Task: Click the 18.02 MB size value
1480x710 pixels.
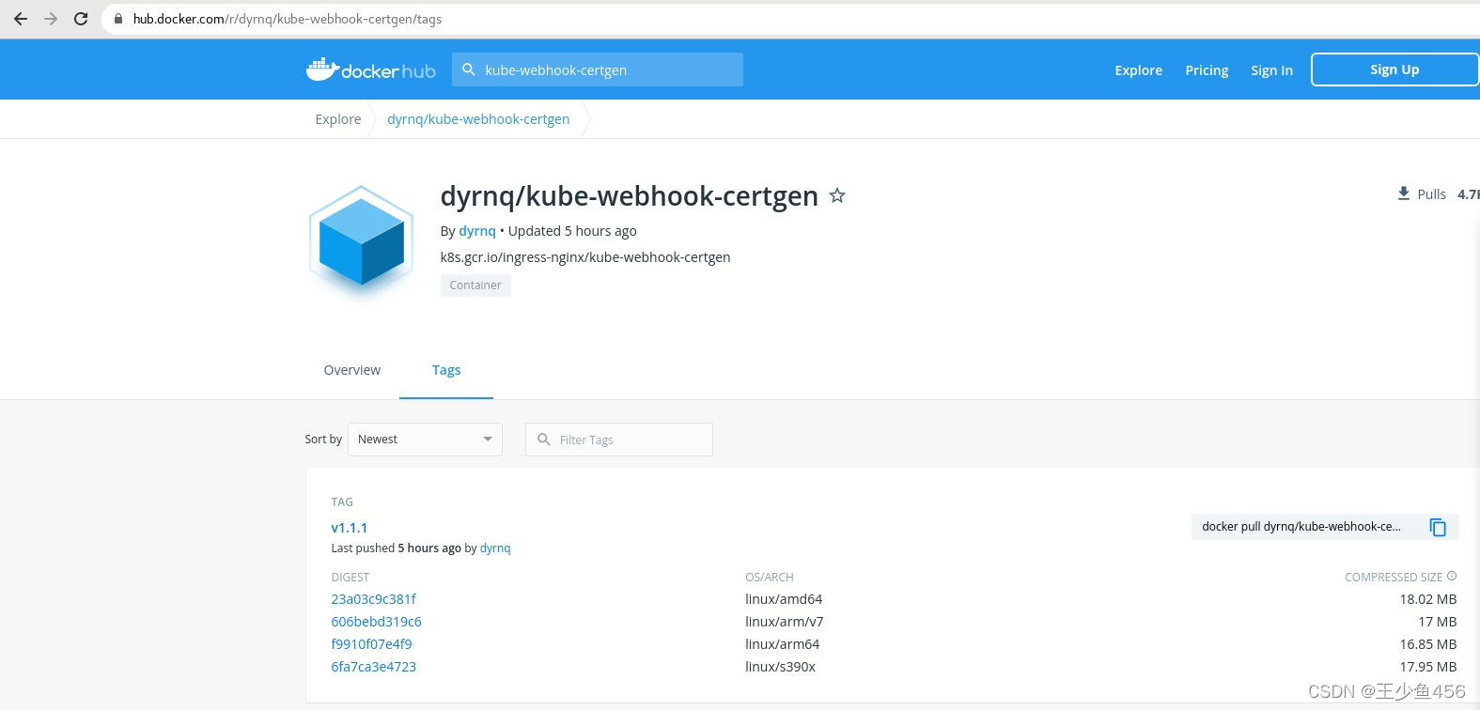Action: 1428,599
